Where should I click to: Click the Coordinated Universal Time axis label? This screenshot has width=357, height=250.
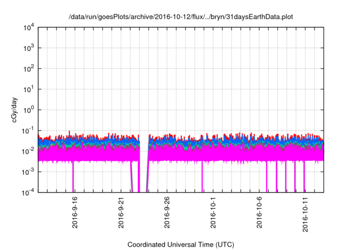pos(180,244)
